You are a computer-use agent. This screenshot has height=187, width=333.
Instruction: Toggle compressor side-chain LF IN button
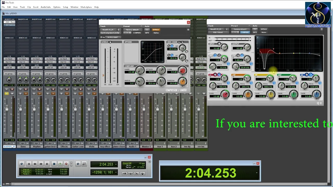(x=187, y=61)
